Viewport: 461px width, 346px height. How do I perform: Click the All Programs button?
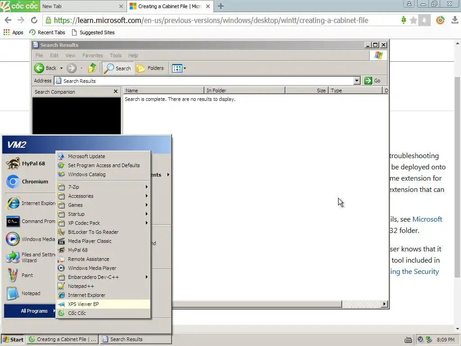30,311
